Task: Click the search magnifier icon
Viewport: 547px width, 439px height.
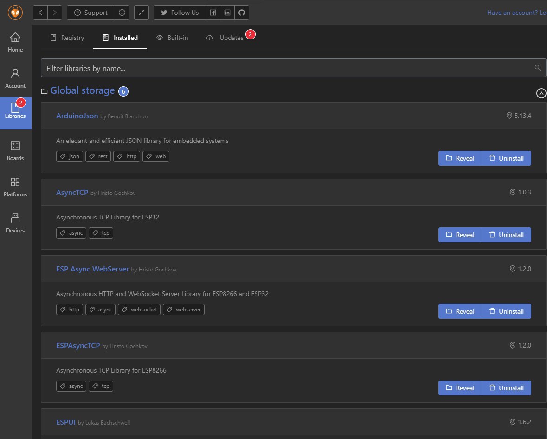Action: [x=538, y=68]
